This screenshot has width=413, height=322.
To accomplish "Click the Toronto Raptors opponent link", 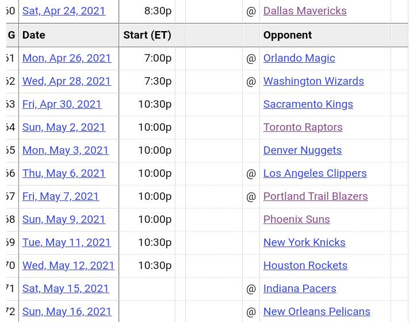I will coord(303,127).
